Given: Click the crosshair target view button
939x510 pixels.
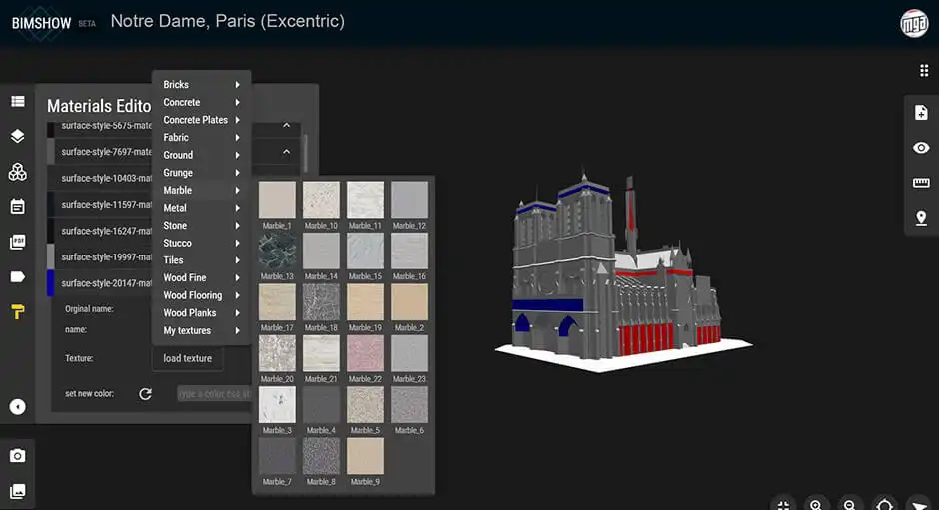Looking at the screenshot, I should (x=884, y=505).
